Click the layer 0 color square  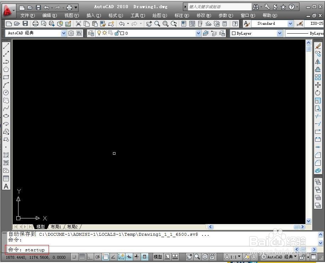click(x=122, y=33)
